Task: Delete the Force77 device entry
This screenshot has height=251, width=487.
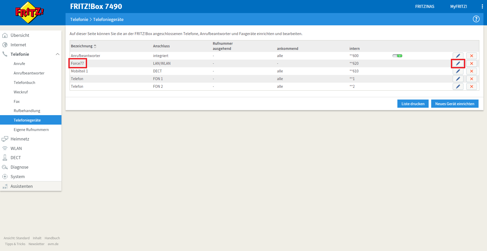Action: [471, 63]
